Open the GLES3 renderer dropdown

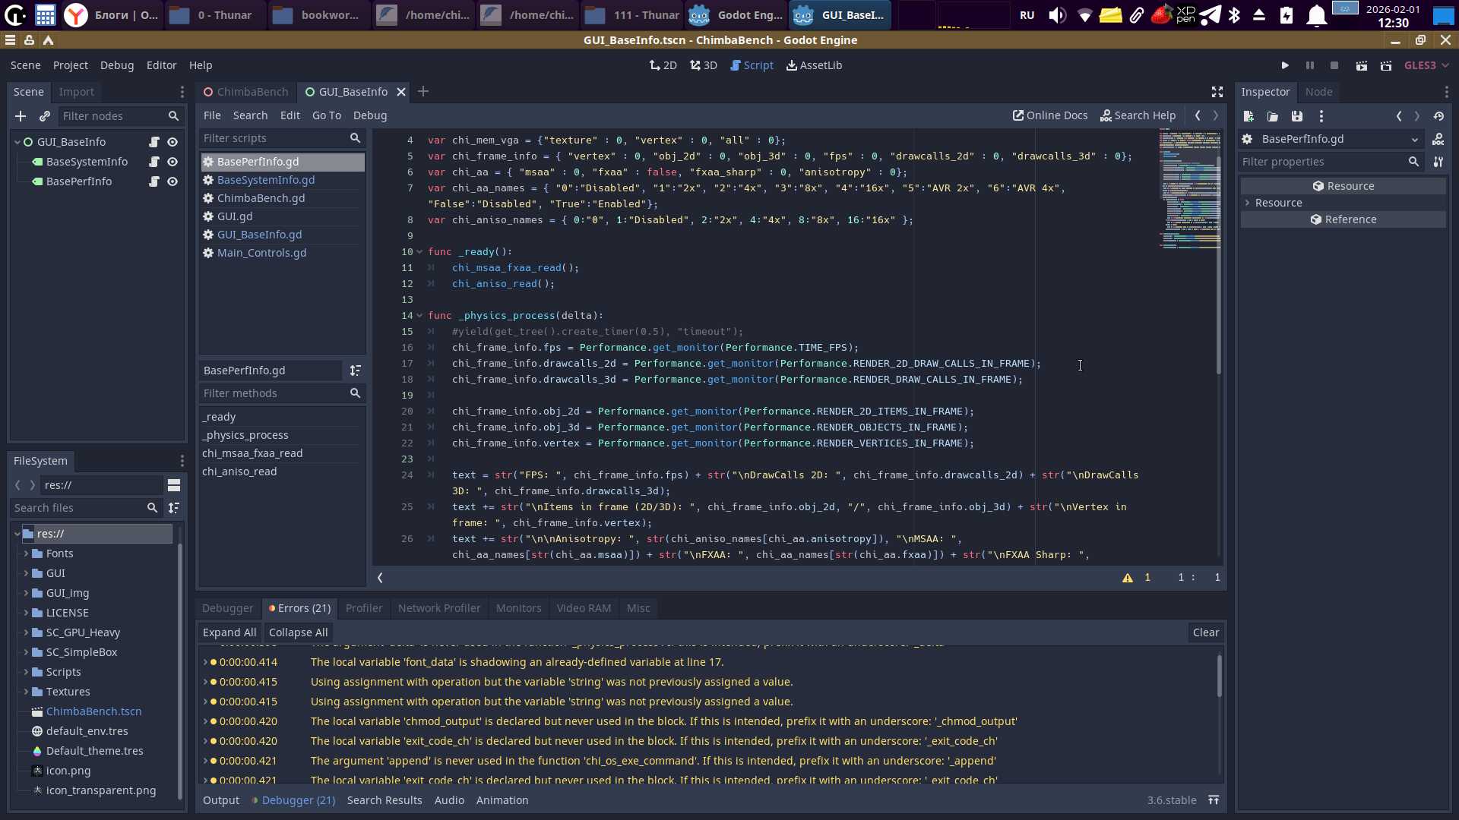1426,65
